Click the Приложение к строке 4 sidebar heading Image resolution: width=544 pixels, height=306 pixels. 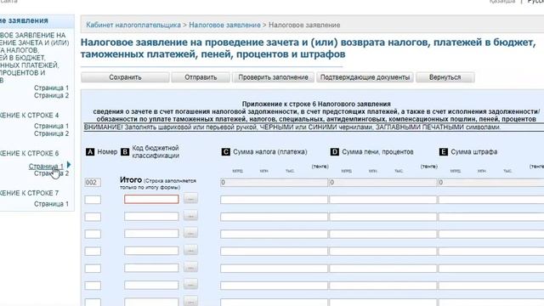point(29,116)
